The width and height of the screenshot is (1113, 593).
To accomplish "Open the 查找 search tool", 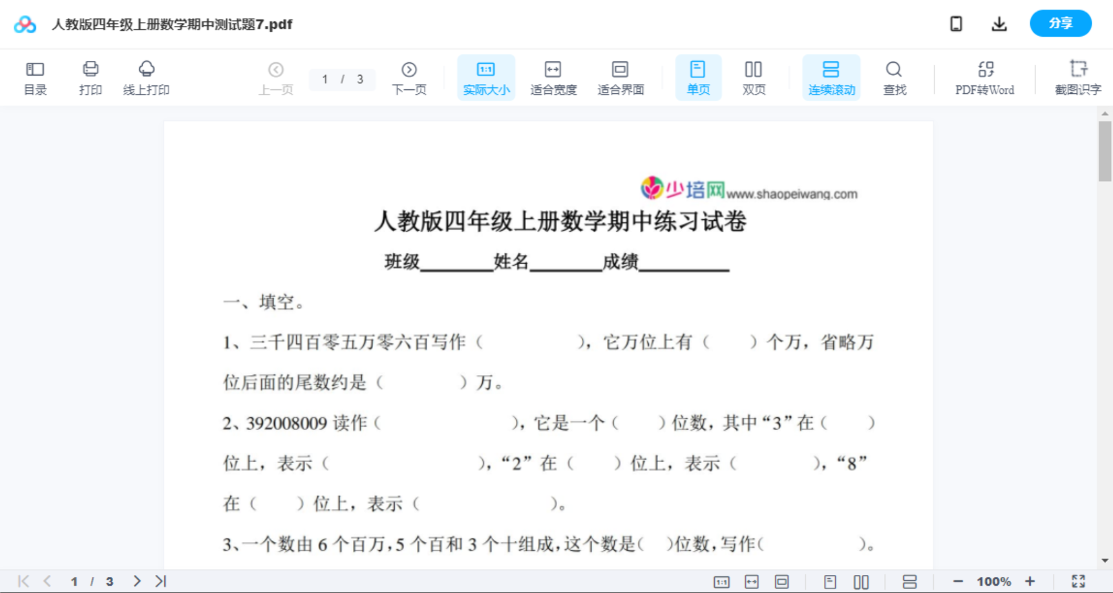I will click(894, 77).
